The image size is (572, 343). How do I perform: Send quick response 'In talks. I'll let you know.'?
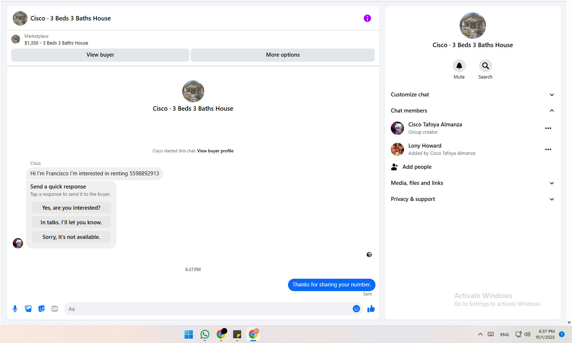coord(71,222)
